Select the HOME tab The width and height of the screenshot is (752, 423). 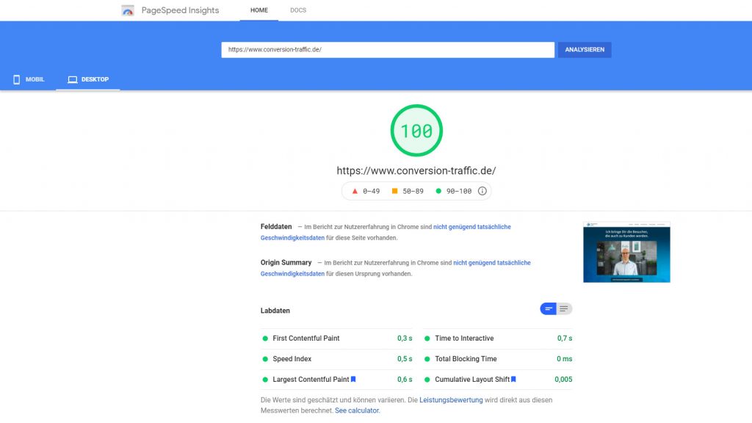click(258, 10)
